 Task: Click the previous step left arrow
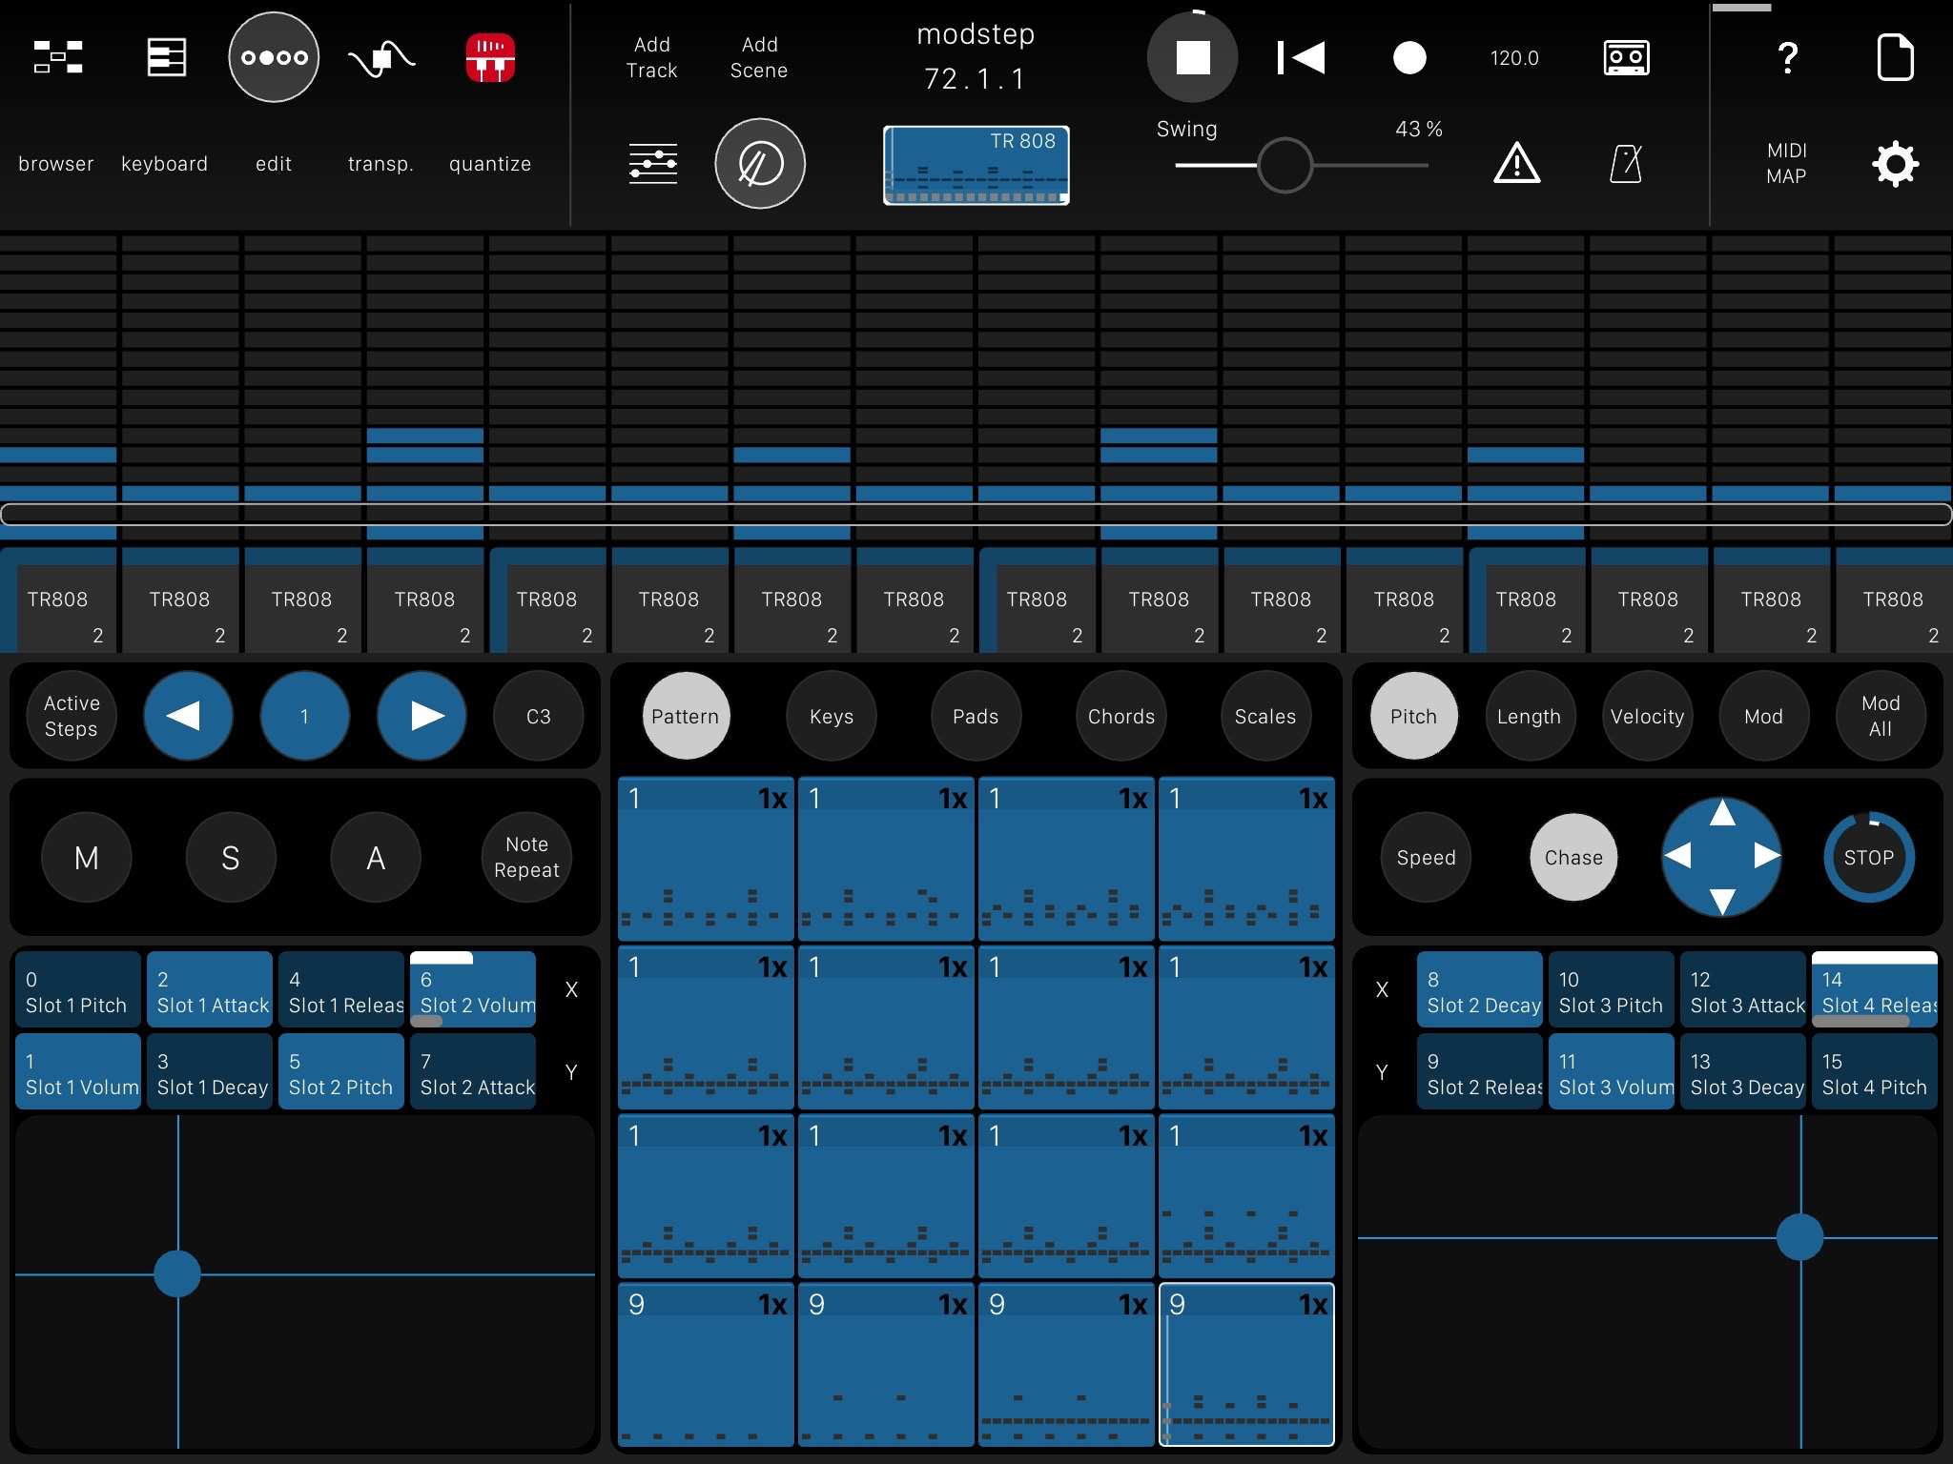(188, 716)
